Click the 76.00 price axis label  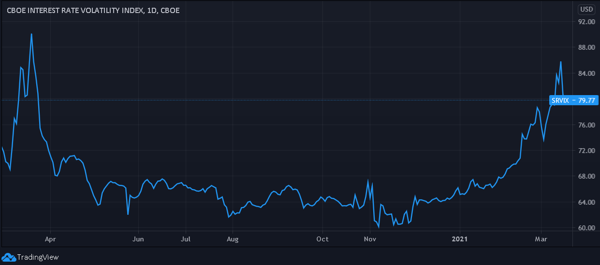coord(586,125)
